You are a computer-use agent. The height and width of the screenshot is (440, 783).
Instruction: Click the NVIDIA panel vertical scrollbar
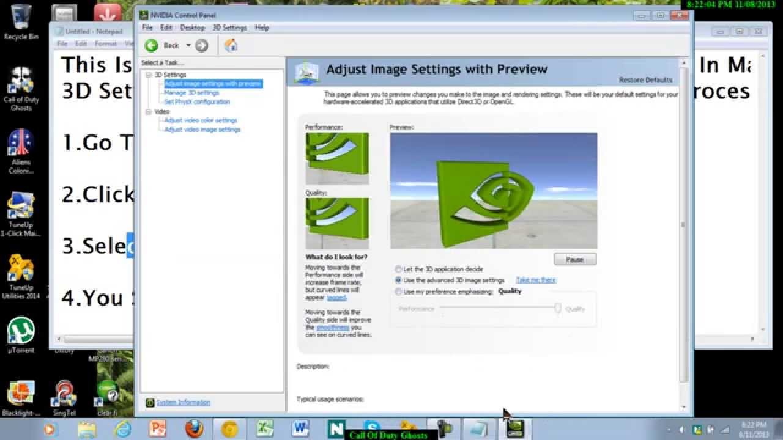tap(684, 226)
